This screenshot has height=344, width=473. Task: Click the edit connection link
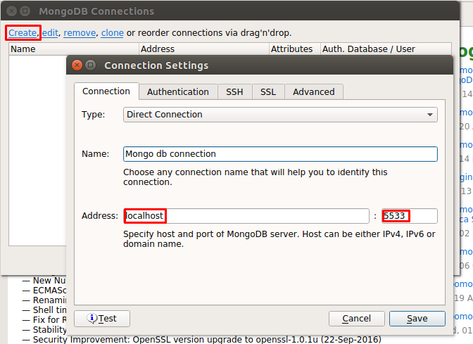pos(50,32)
